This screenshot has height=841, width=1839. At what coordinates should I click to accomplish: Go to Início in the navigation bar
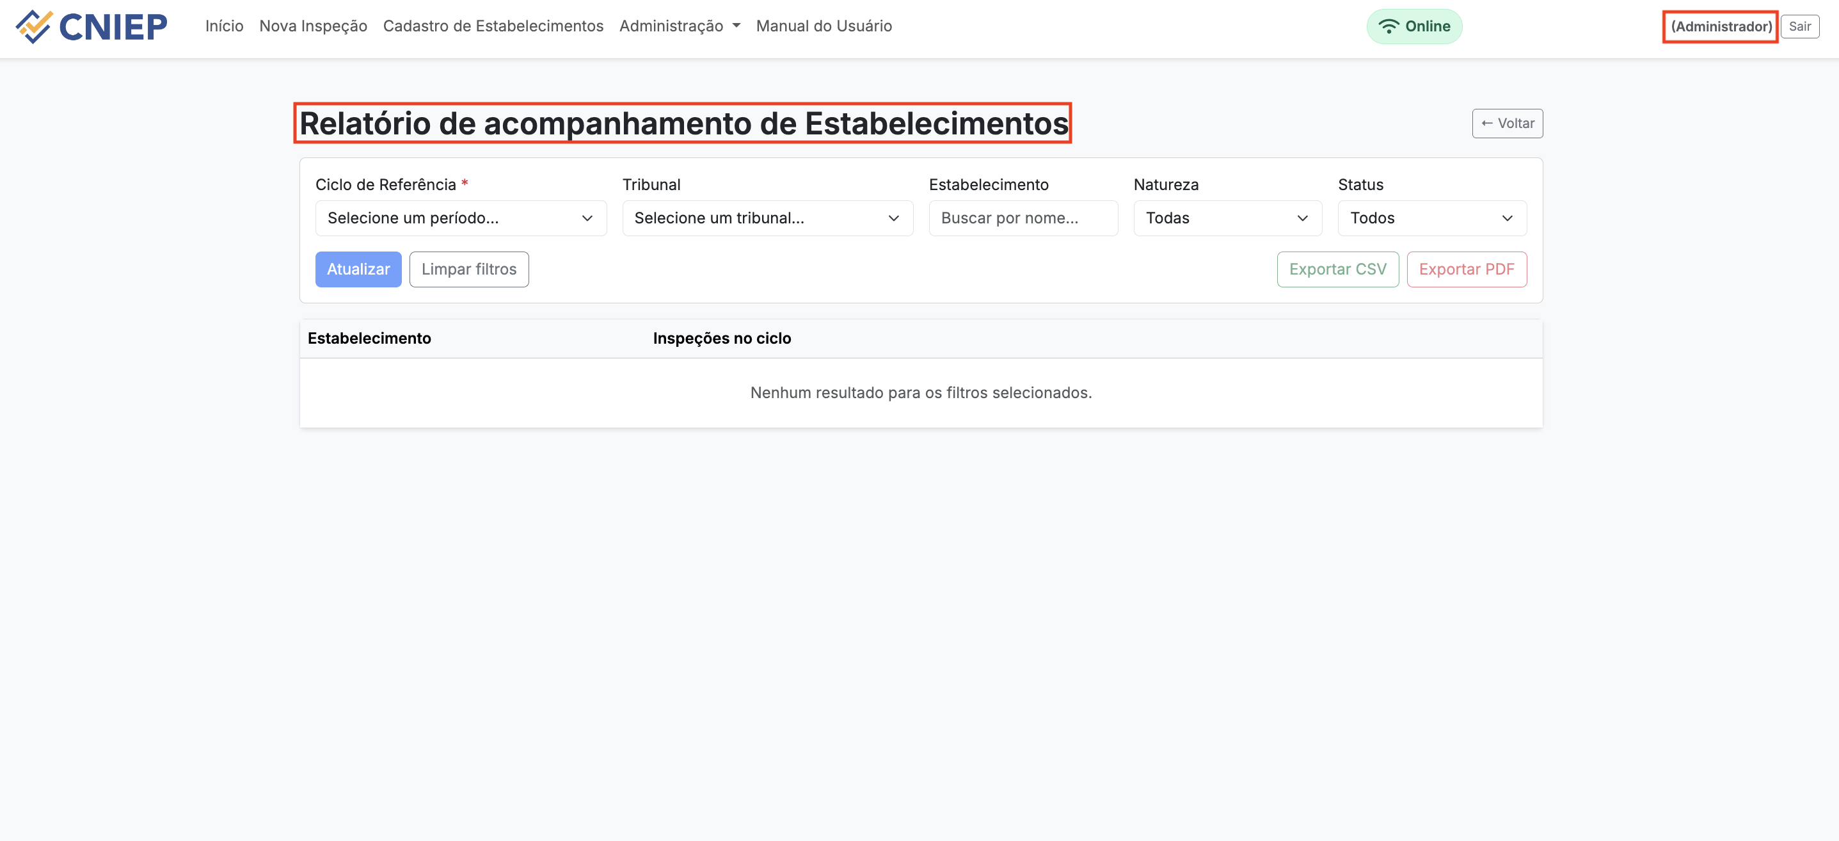tap(223, 26)
